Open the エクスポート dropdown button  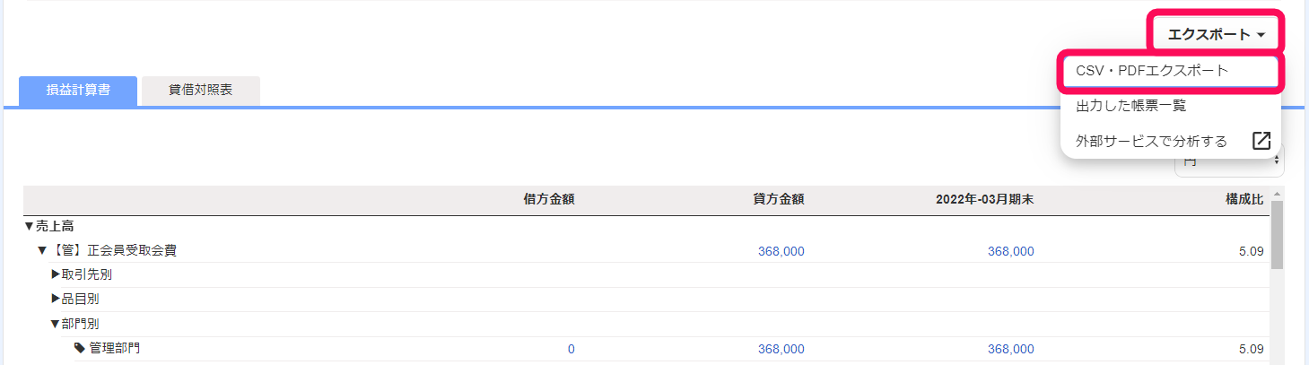(x=1217, y=34)
